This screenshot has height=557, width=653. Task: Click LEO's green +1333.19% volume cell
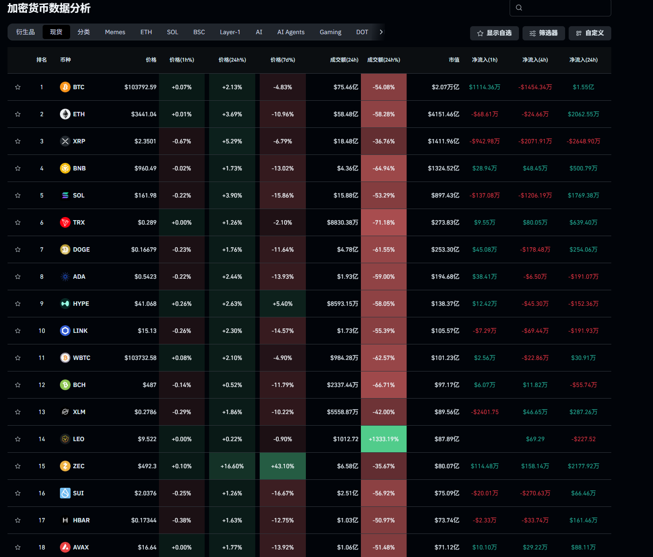pyautogui.click(x=384, y=439)
